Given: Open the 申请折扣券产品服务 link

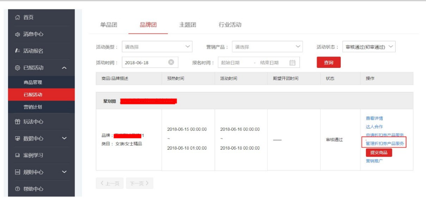Looking at the screenshot, I should pos(385,135).
